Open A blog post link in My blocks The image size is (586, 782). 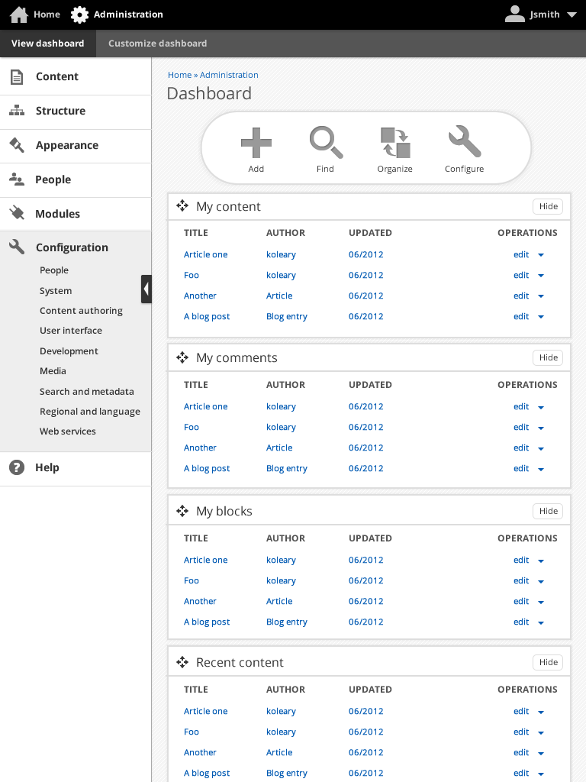coord(207,622)
